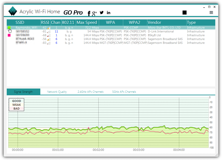Open the LinkedIn icon
This screenshot has width=222, height=160.
point(108,13)
